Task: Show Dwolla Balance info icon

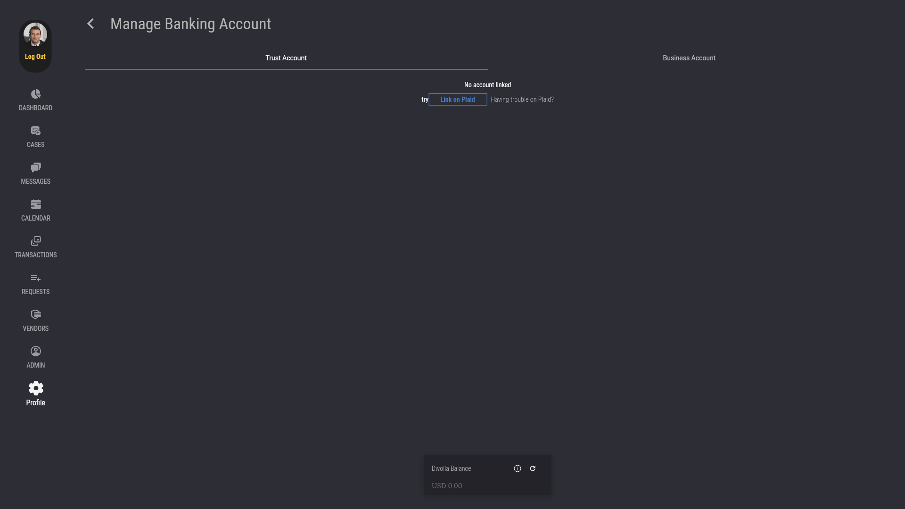Action: click(518, 468)
